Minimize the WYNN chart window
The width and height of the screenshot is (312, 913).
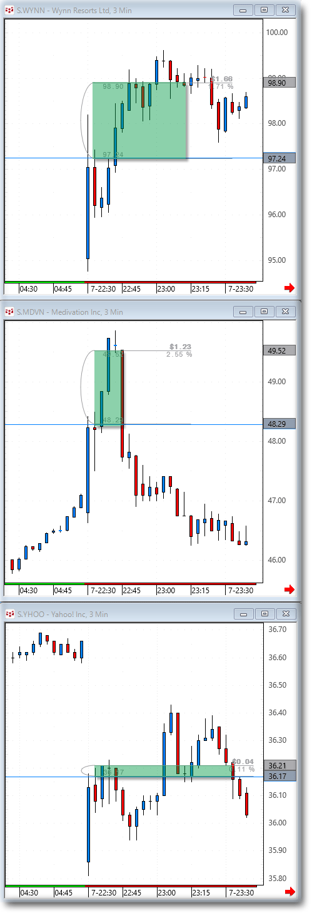pos(244,9)
